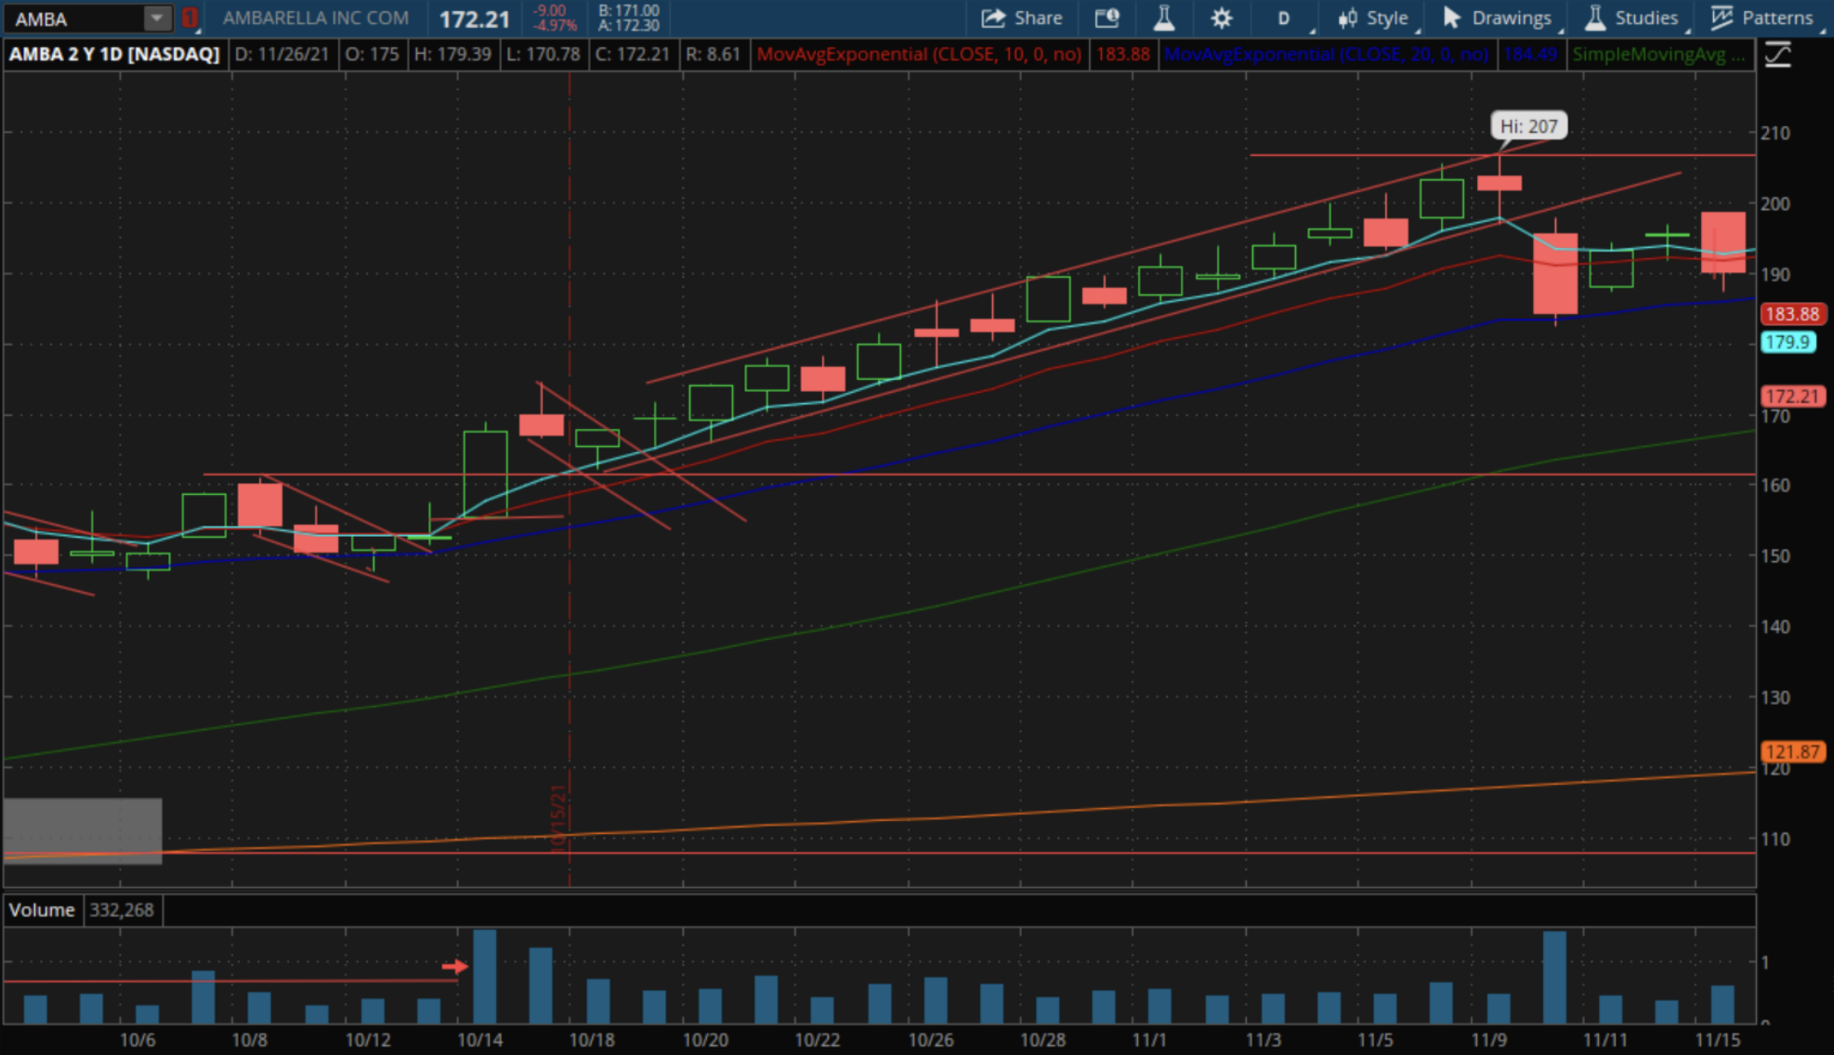Click the chart scale curve icon at right
Viewport: 1834px width, 1055px height.
1777,55
